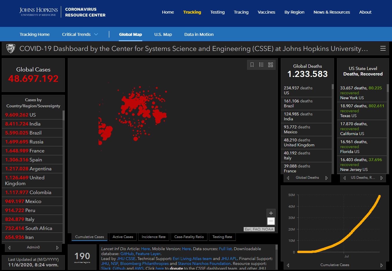Viewport: 392px width, 271px height.
Task: Open the Bloomberg Philanthropies link
Action: tap(144, 263)
